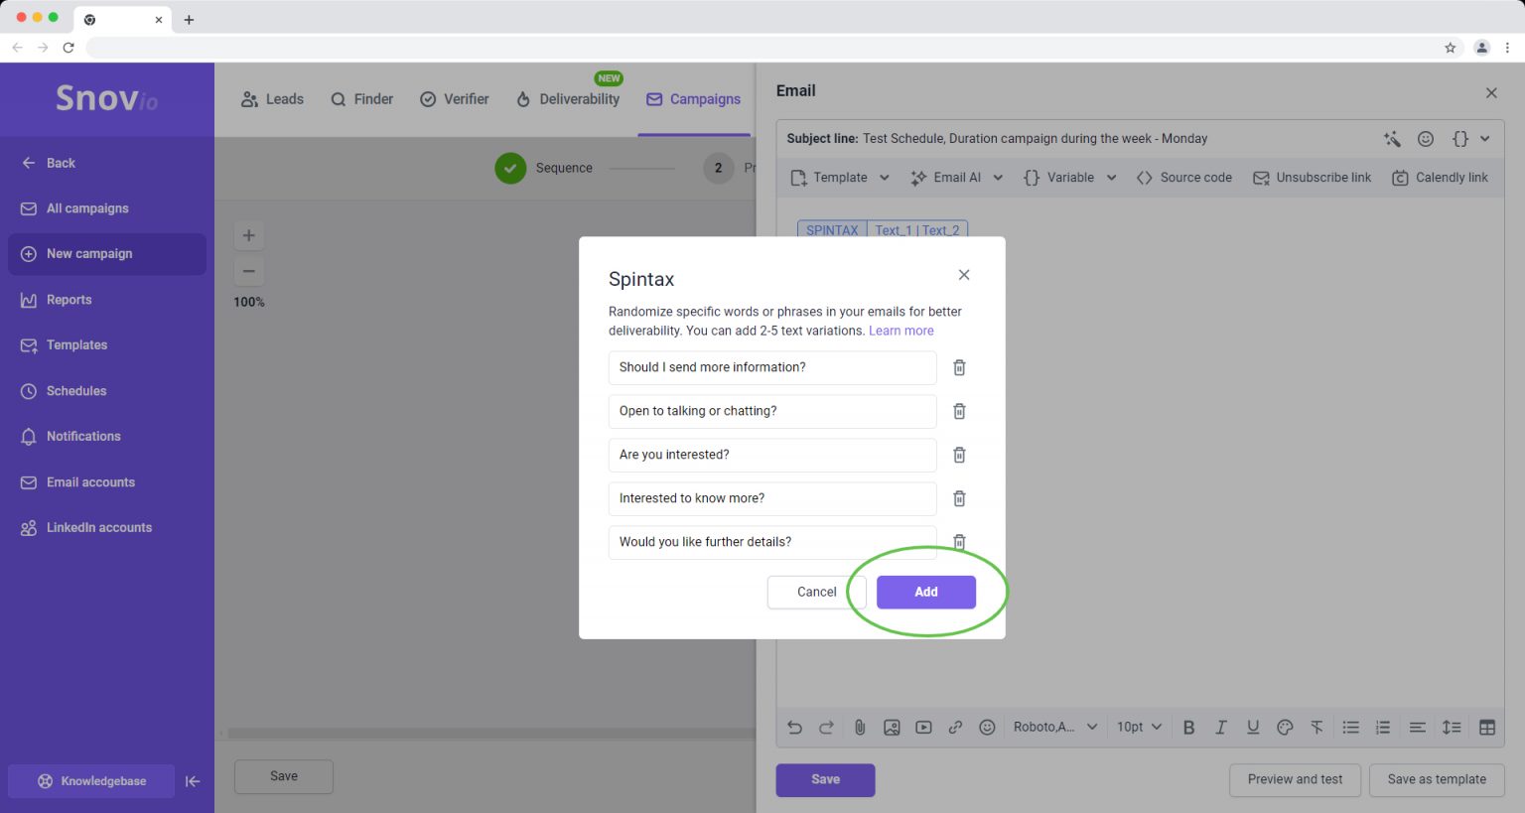Toggle the numbered list formatting
Viewport: 1525px width, 813px height.
1382,727
